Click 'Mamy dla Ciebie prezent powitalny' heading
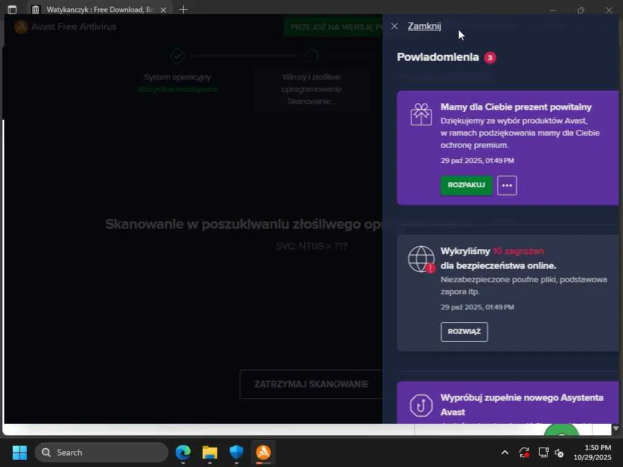623x467 pixels. coord(516,107)
